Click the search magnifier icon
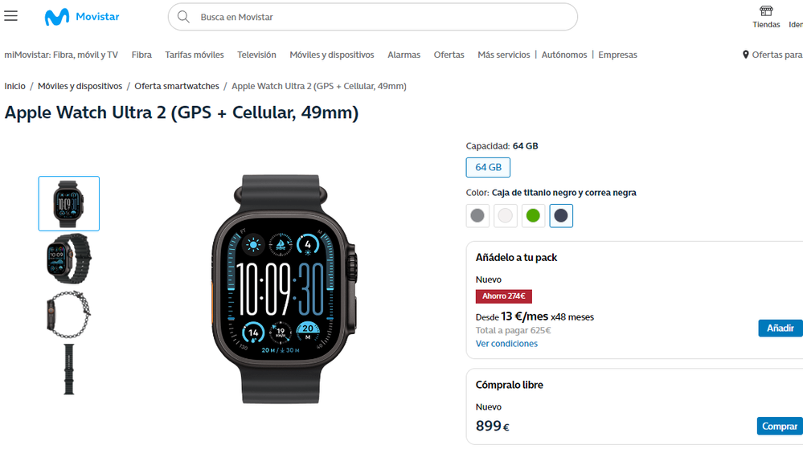Screen dimensions: 803x449 pyautogui.click(x=183, y=17)
